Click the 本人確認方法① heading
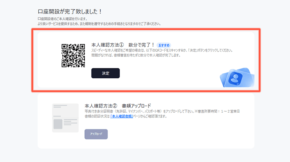Image resolution: width=290 pixels, height=162 pixels. (x=107, y=45)
